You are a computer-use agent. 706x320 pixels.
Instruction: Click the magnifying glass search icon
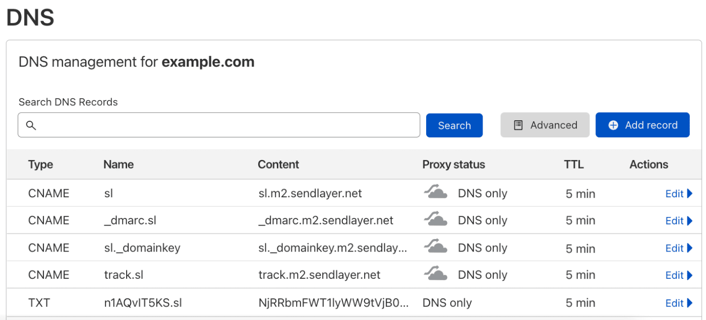coord(31,125)
